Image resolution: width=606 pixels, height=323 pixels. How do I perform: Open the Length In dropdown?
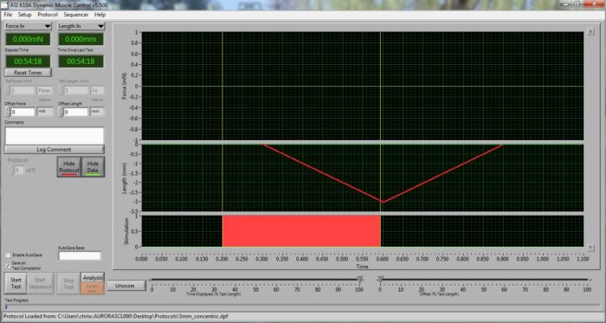click(81, 26)
